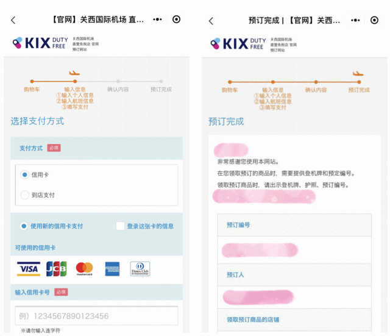This screenshot has height=336, width=390.
Task: Choose 信用卡 payment method
Action: coord(25,175)
